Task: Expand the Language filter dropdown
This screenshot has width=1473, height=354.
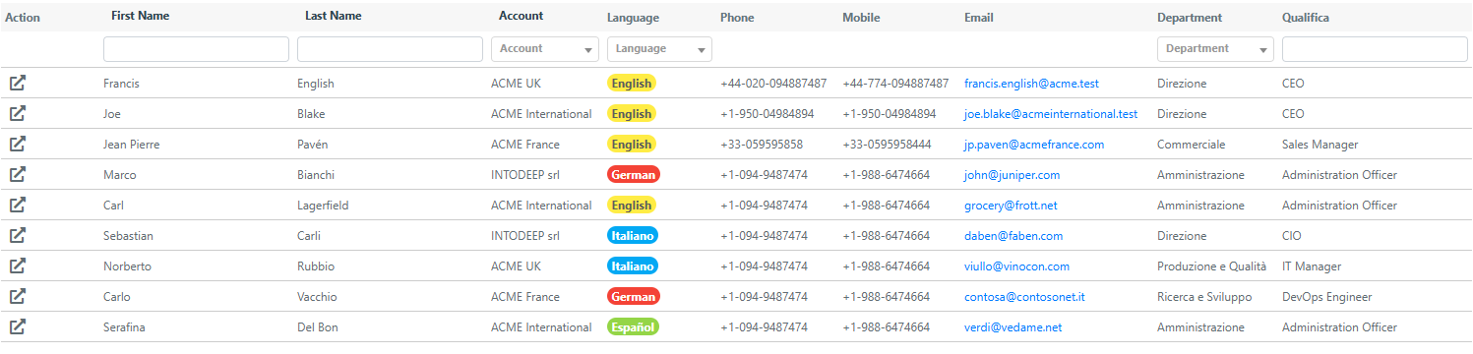Action: 659,49
